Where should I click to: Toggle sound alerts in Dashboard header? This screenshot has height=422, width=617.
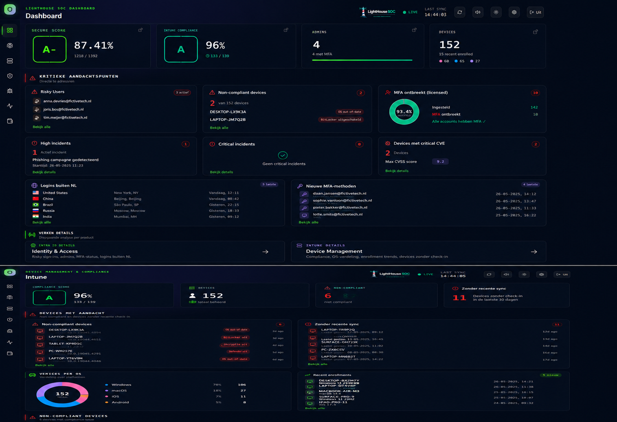tap(478, 12)
